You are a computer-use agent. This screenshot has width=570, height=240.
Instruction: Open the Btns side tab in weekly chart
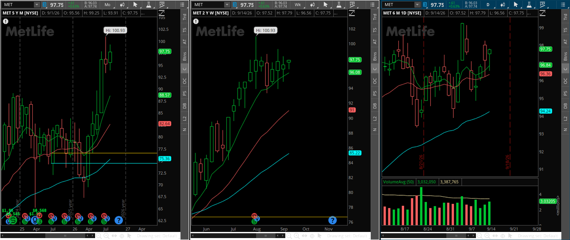[x=375, y=56]
